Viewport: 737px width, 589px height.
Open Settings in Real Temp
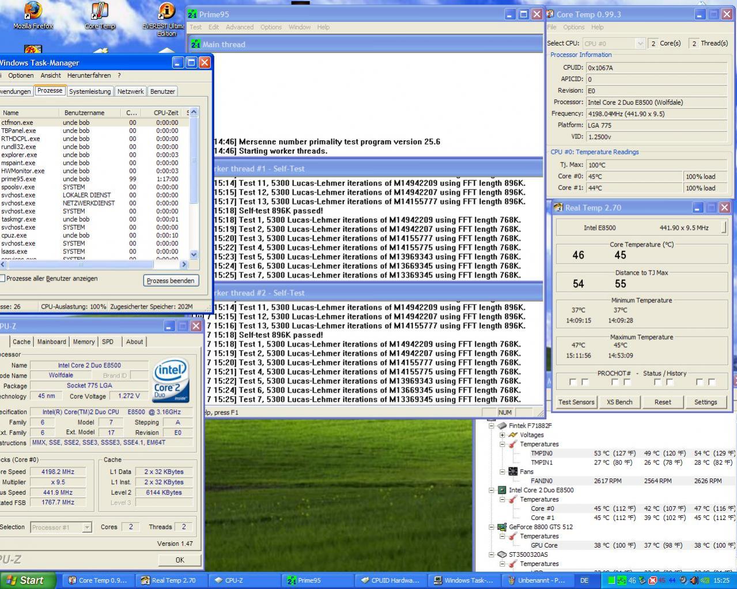705,402
